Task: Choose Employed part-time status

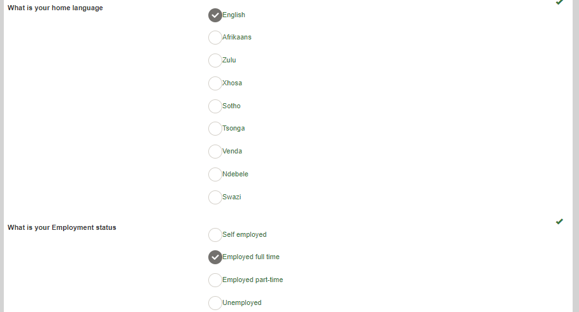Action: click(215, 280)
